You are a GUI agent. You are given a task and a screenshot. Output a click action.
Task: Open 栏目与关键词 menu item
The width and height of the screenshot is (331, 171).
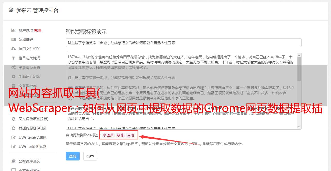tap(29, 58)
